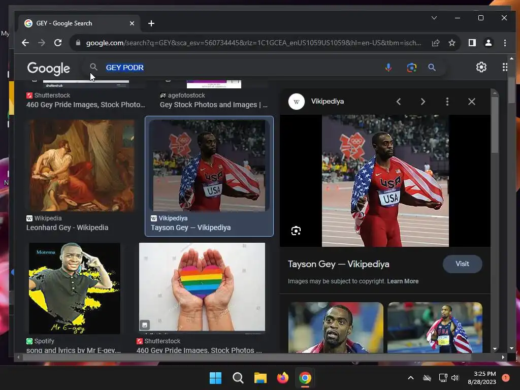Open related runner with flag thumbnail
The image size is (520, 390).
coord(435,328)
